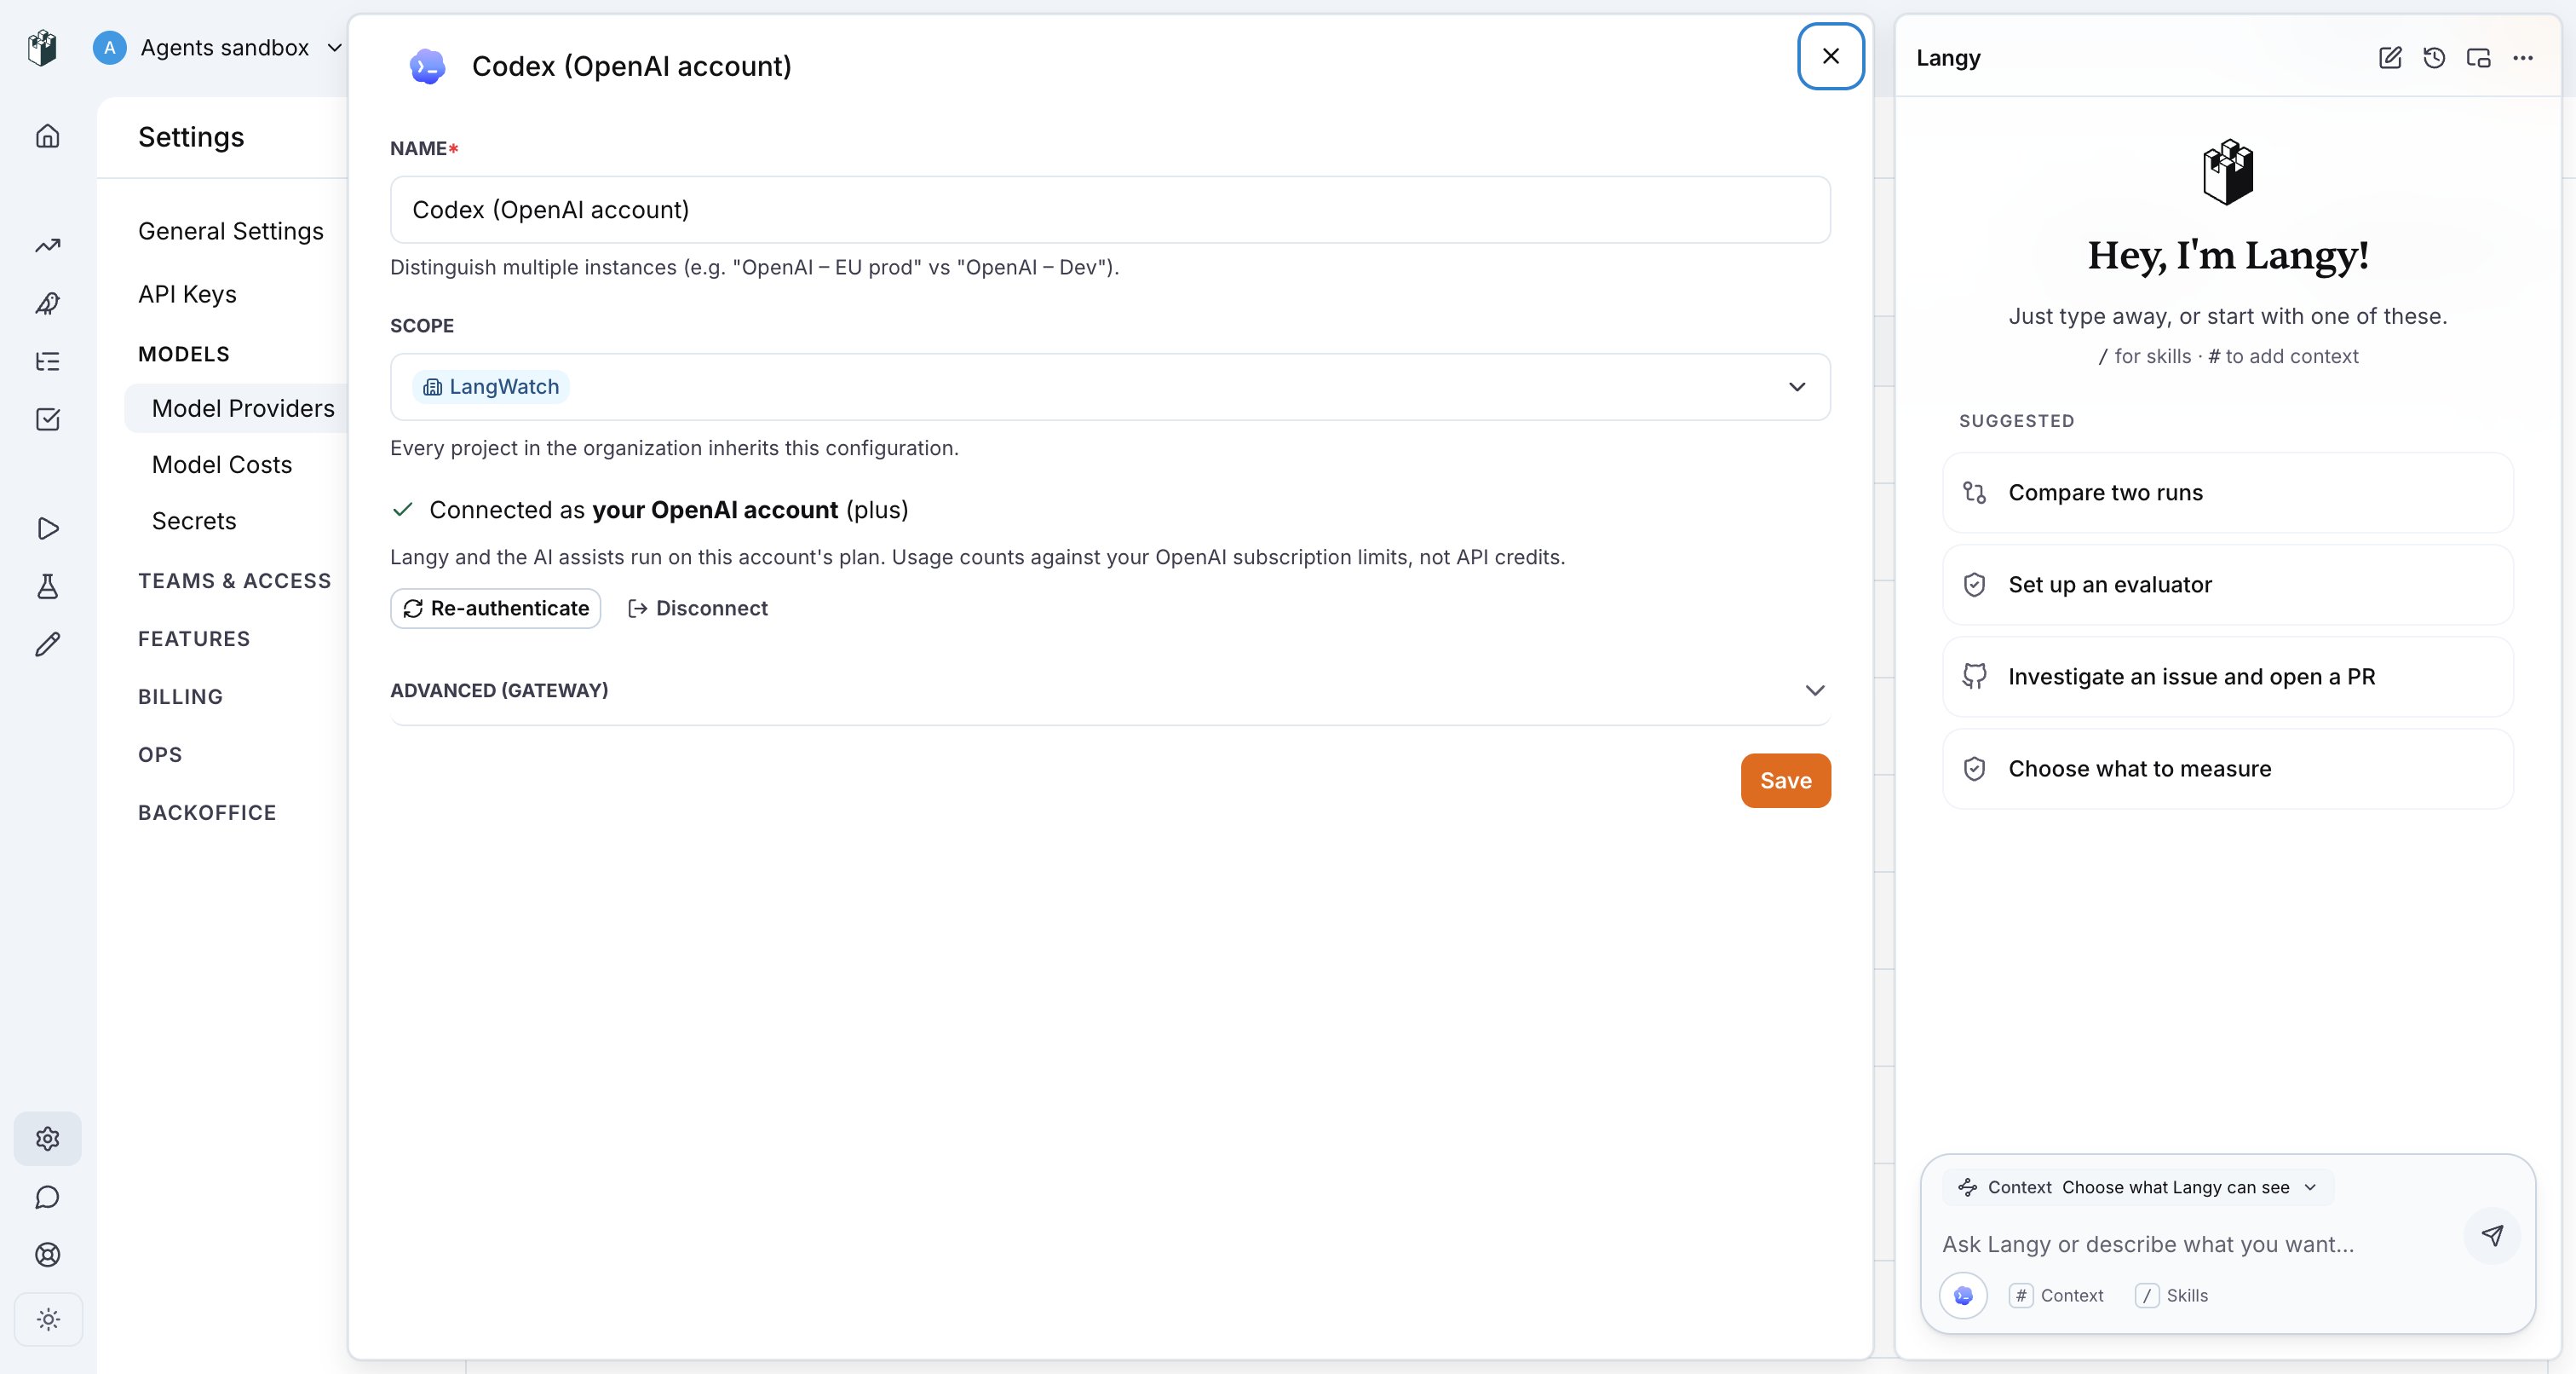The width and height of the screenshot is (2576, 1374).
Task: Close the Codex provider drawer
Action: click(x=1830, y=56)
